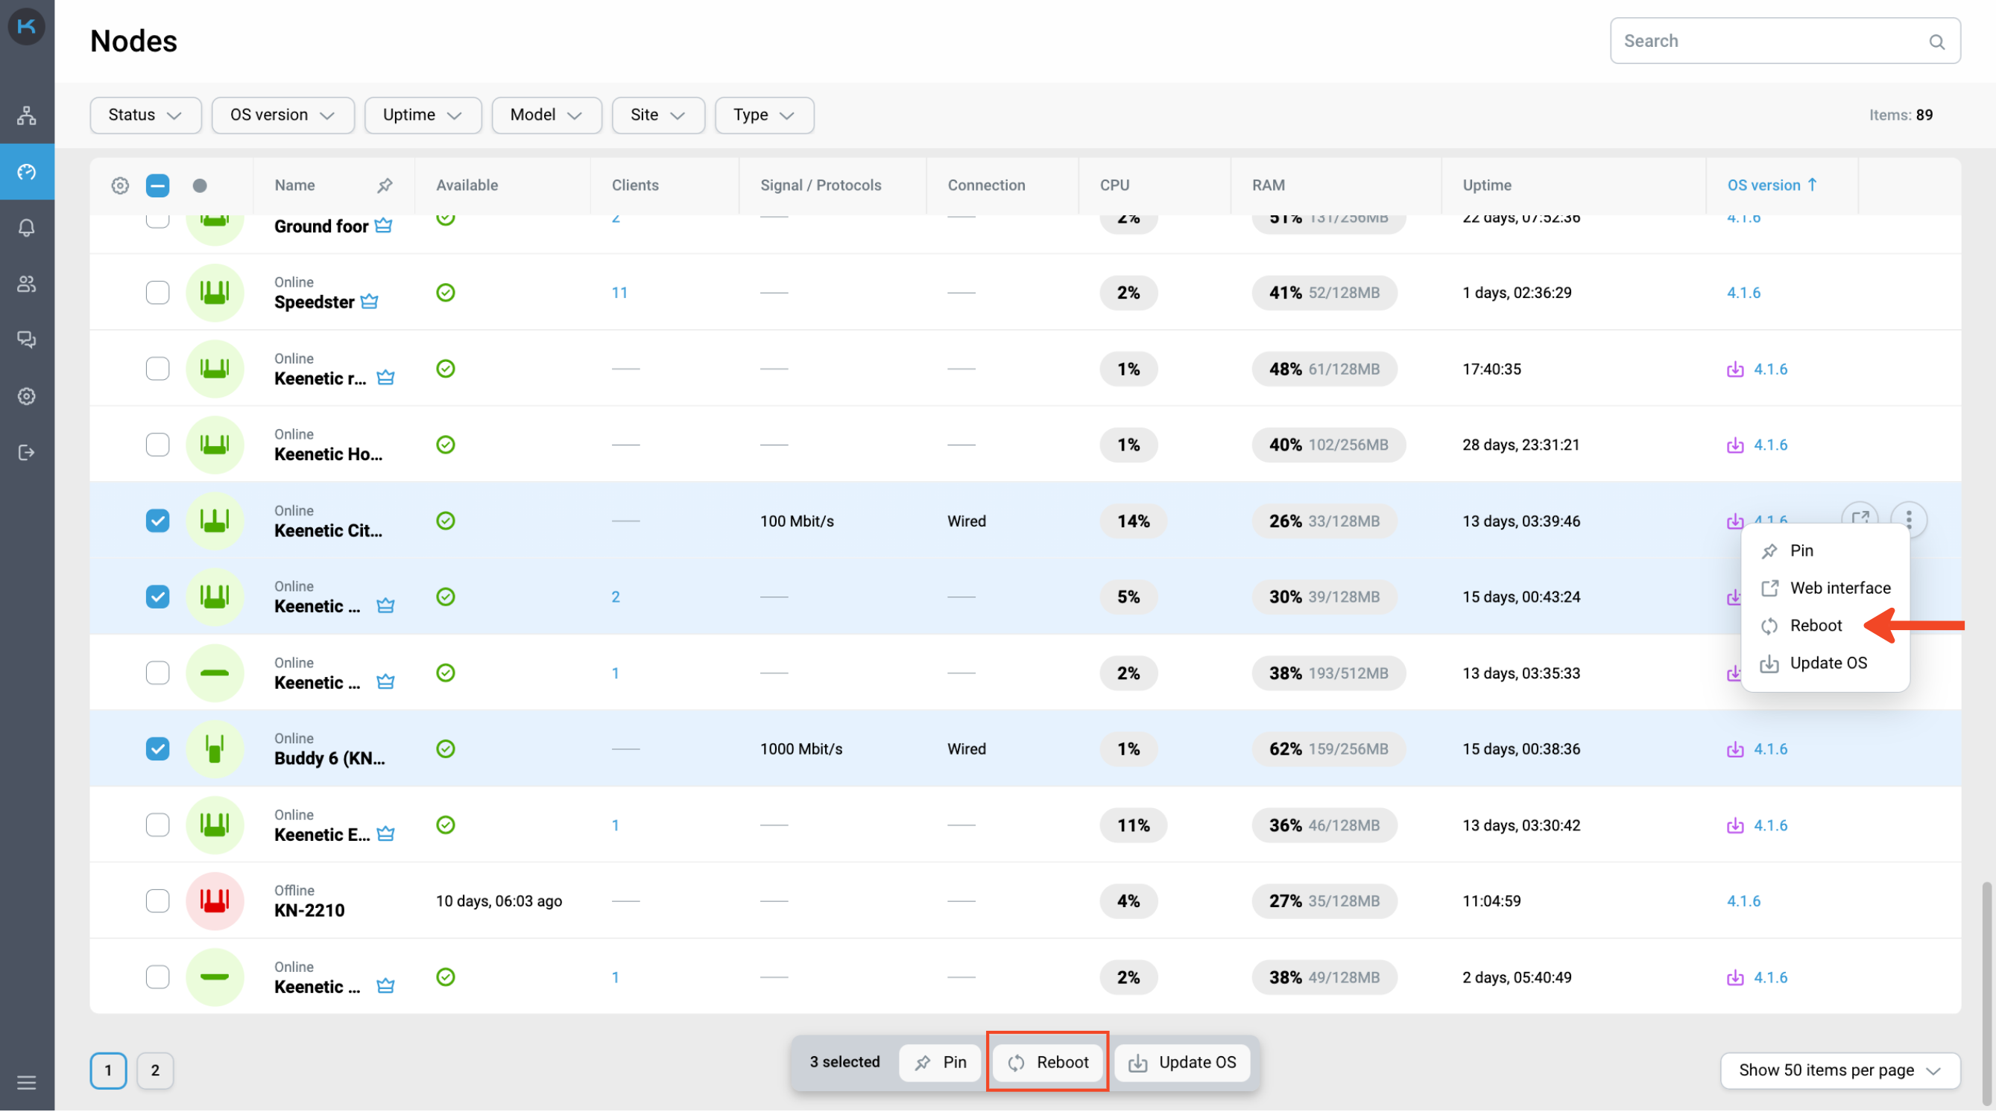This screenshot has width=1996, height=1112.
Task: Go to page 2
Action: pos(155,1071)
